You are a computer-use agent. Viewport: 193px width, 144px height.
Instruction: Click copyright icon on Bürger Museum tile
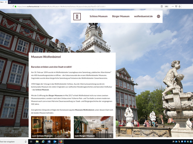(110, 136)
